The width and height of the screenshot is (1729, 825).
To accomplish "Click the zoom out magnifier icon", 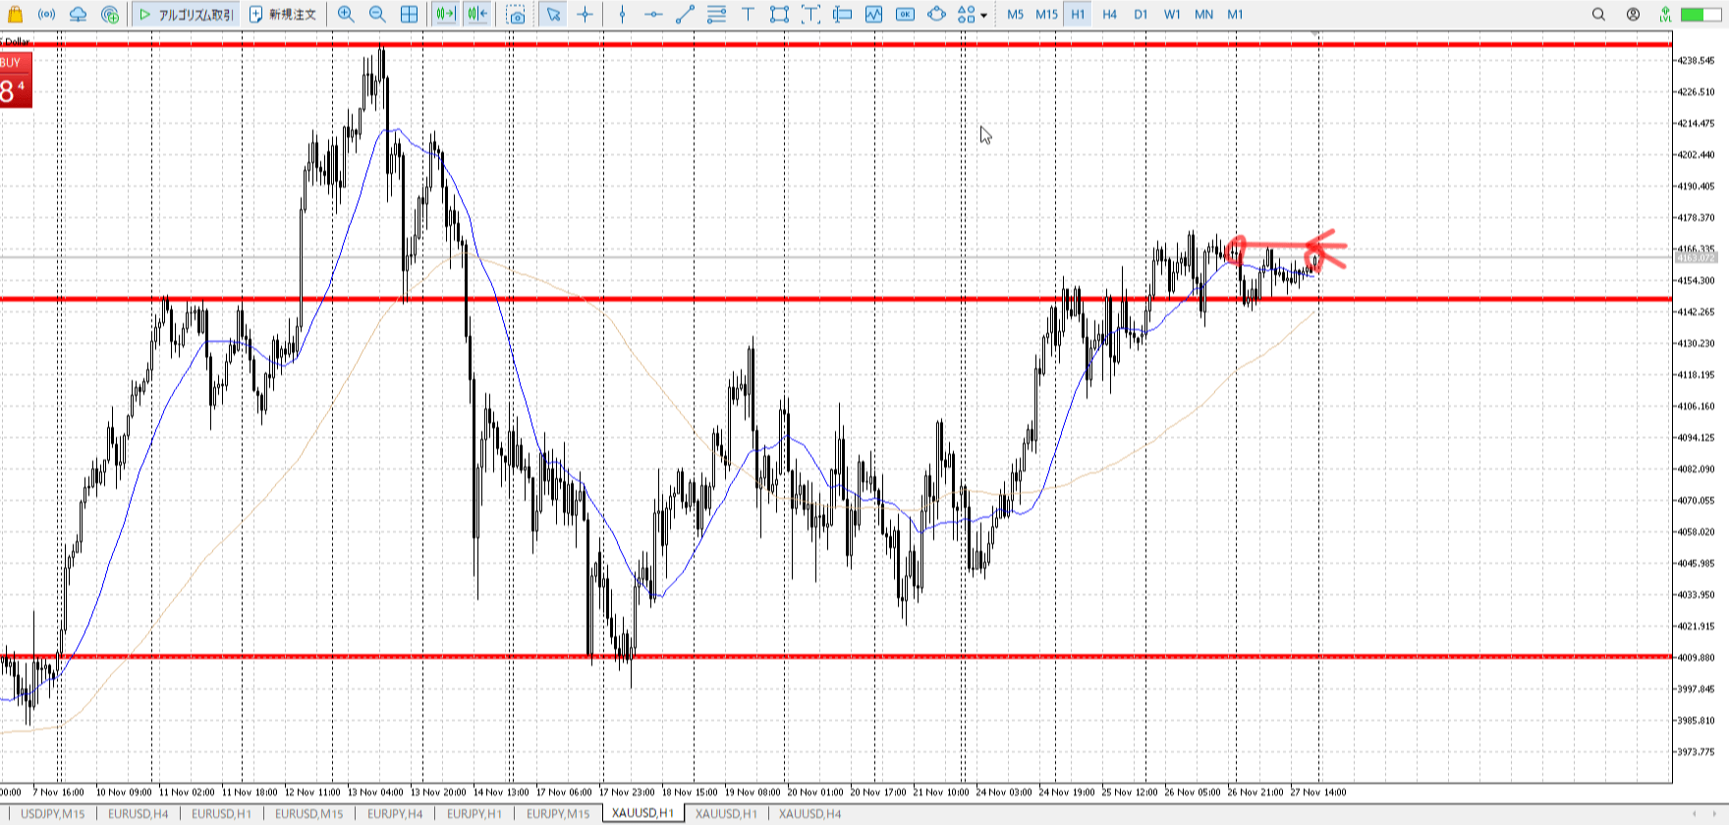I will (377, 14).
